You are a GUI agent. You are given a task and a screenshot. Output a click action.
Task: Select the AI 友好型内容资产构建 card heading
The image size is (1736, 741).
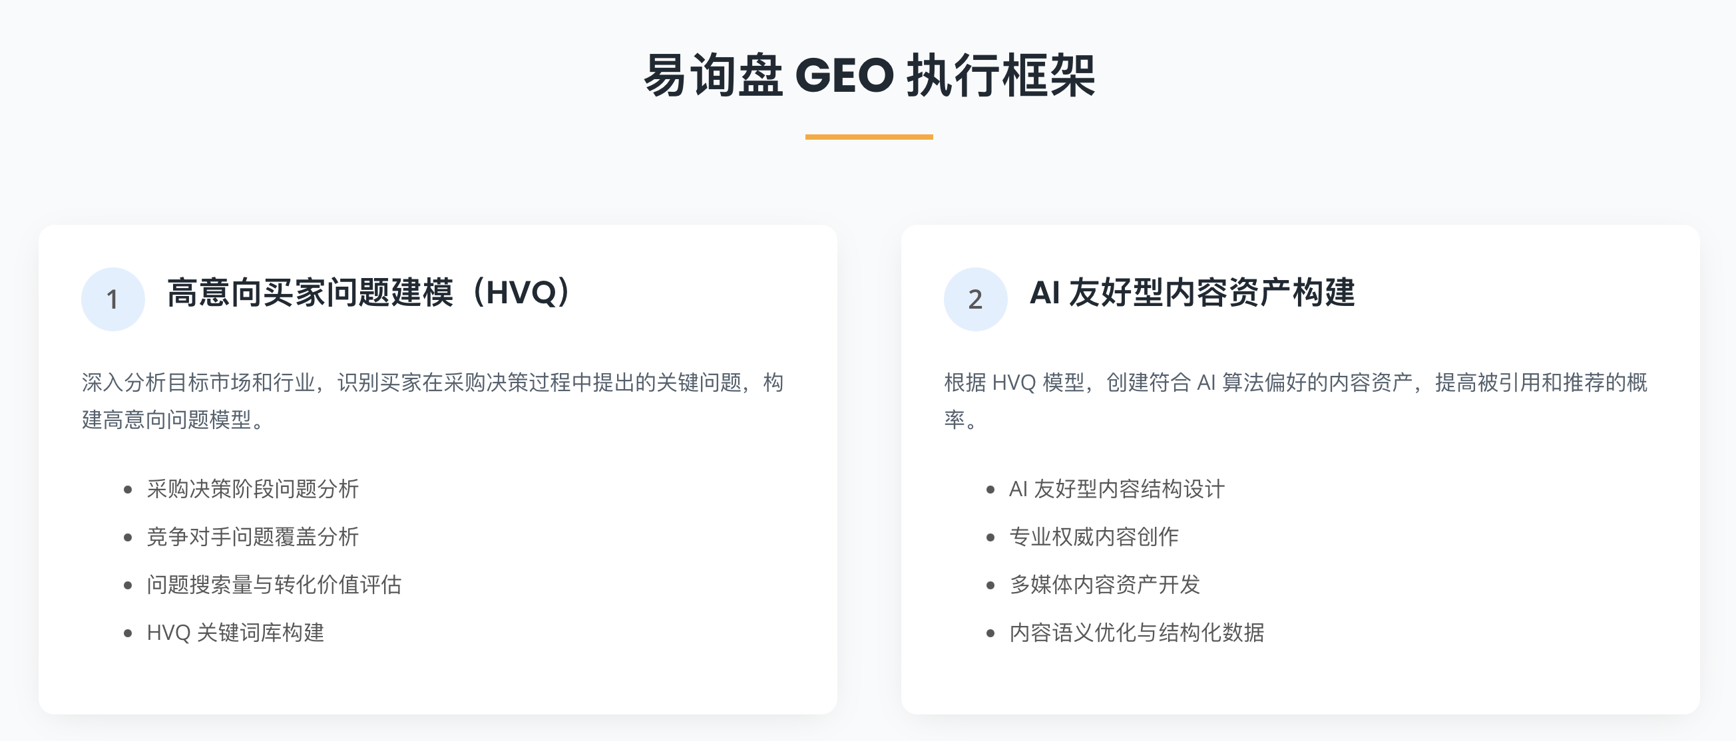(x=1192, y=293)
